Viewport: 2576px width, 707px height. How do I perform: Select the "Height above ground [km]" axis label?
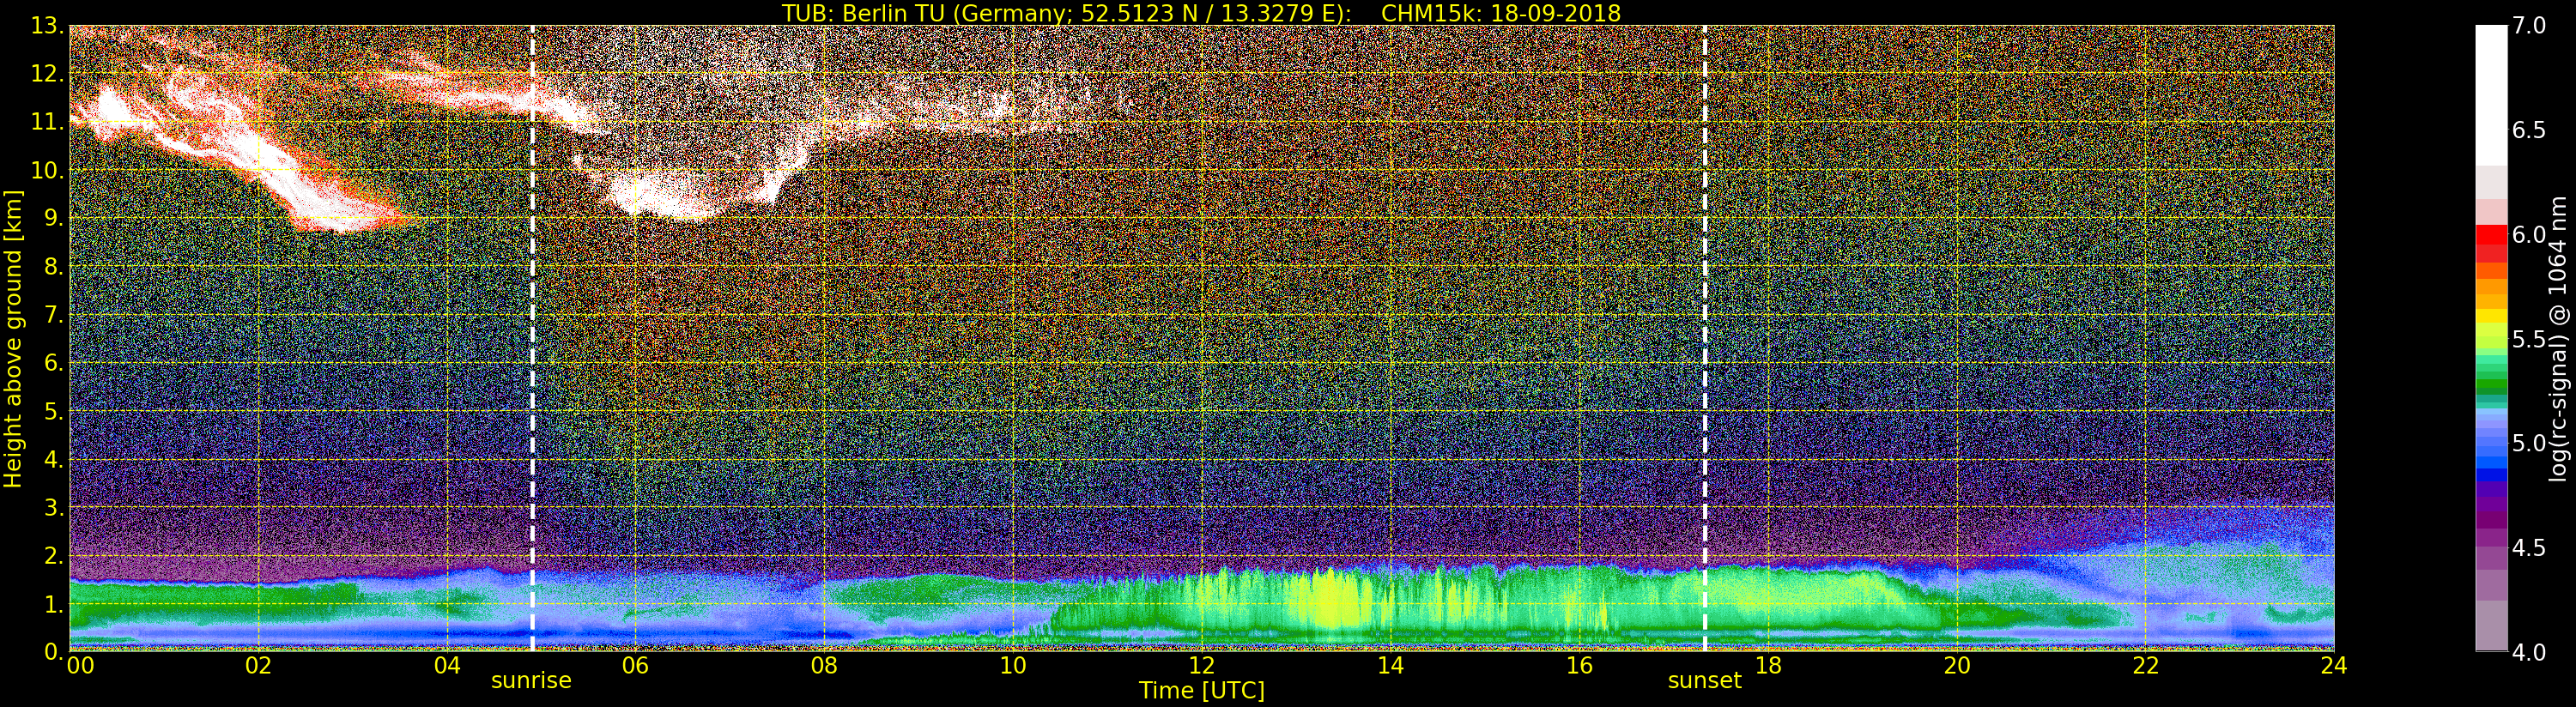pos(13,338)
